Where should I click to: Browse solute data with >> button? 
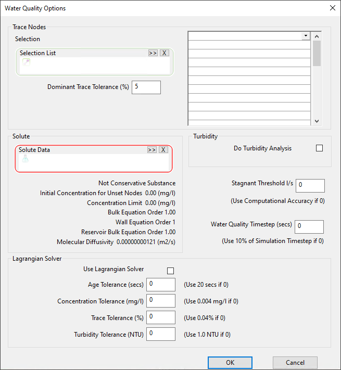tap(151, 150)
